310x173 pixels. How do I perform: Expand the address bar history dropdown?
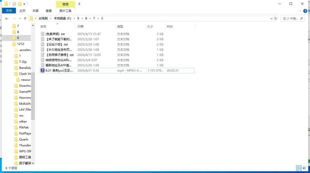271,19
